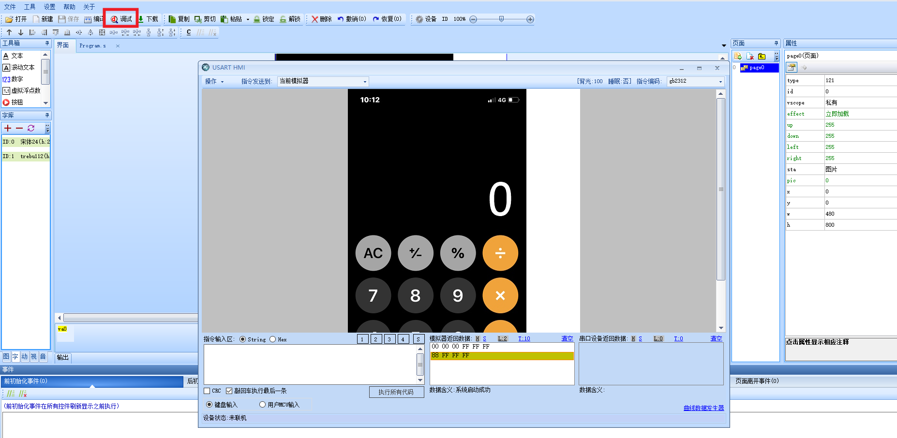This screenshot has height=438, width=897.
Task: Toggle 敲回车执行最后一条 checkbox
Action: 229,391
